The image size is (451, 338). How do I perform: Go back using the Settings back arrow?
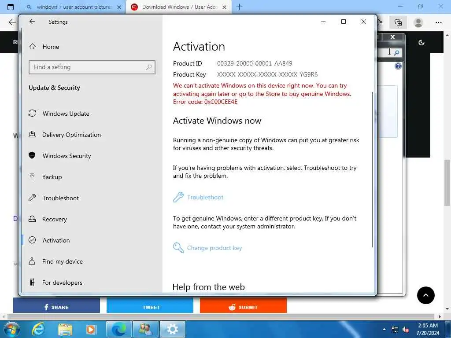32,22
